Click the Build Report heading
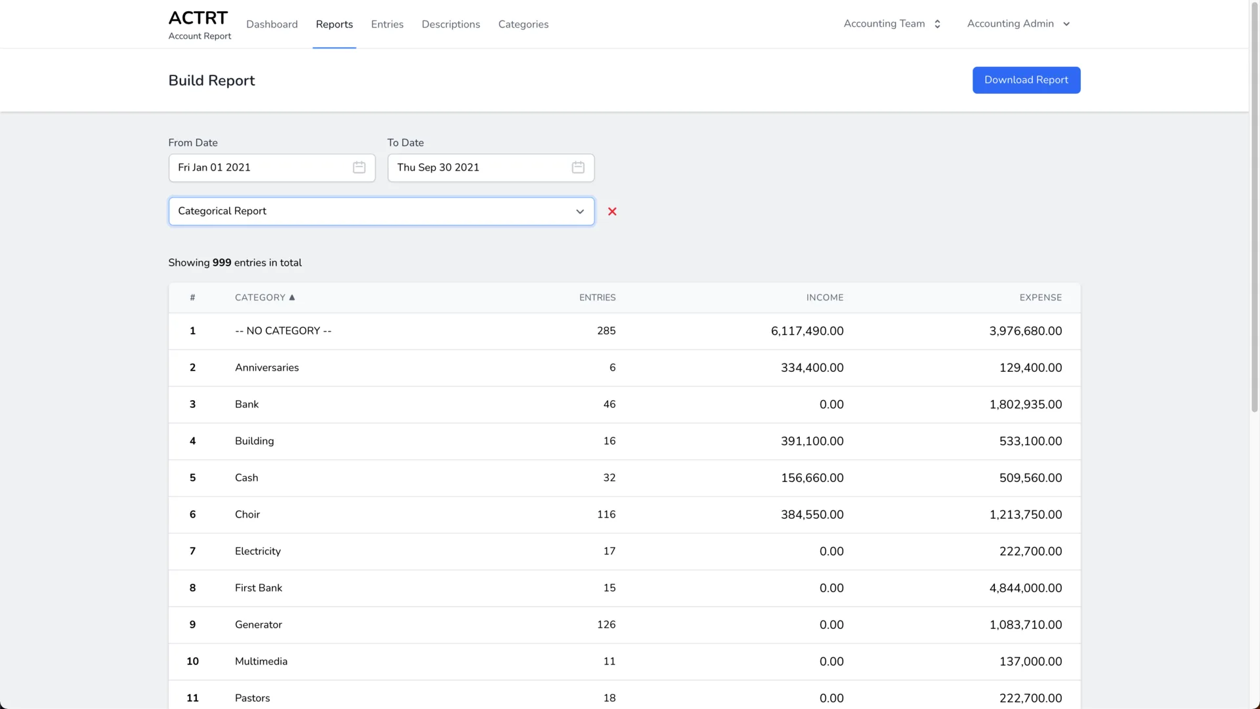This screenshot has height=709, width=1260. [x=211, y=81]
